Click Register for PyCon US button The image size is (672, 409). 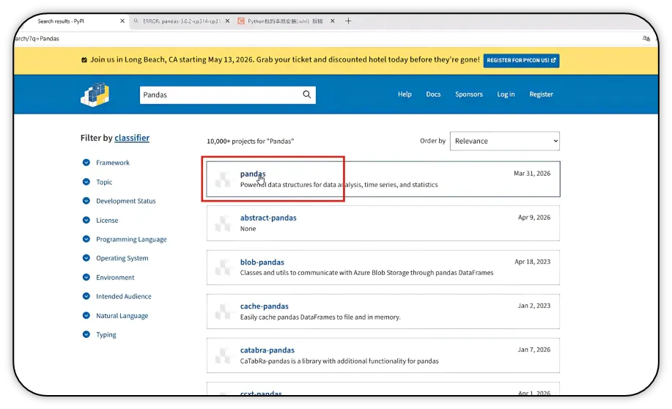(521, 60)
